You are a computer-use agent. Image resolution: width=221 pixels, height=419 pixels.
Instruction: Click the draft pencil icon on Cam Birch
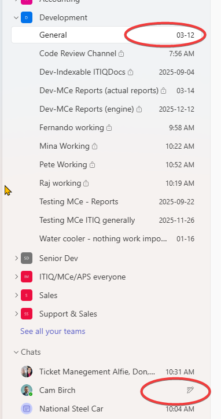190,390
